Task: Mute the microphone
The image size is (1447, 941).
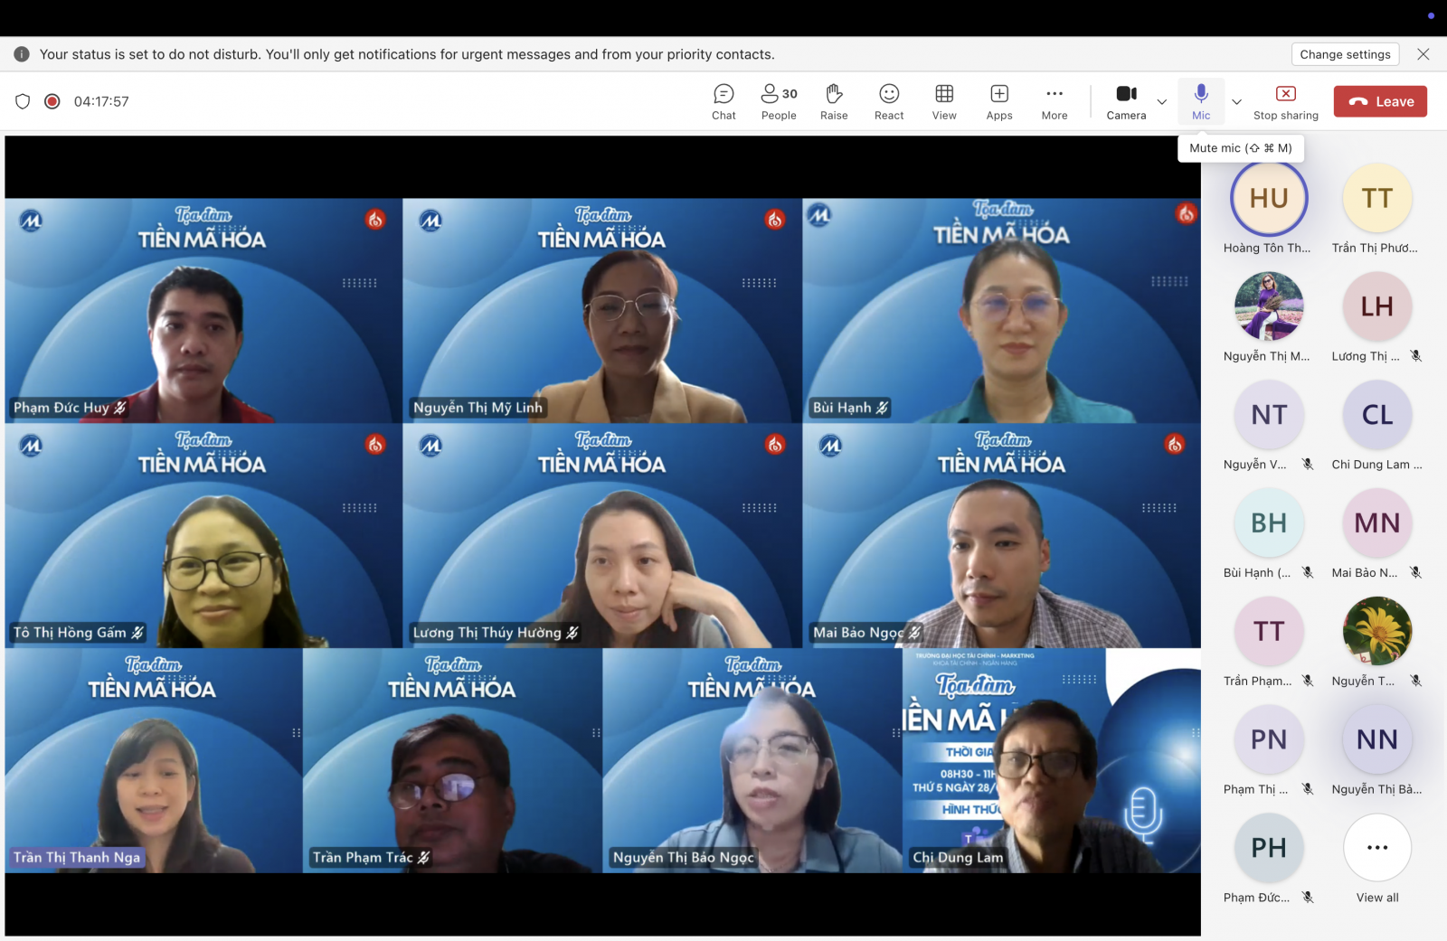Action: (x=1201, y=101)
